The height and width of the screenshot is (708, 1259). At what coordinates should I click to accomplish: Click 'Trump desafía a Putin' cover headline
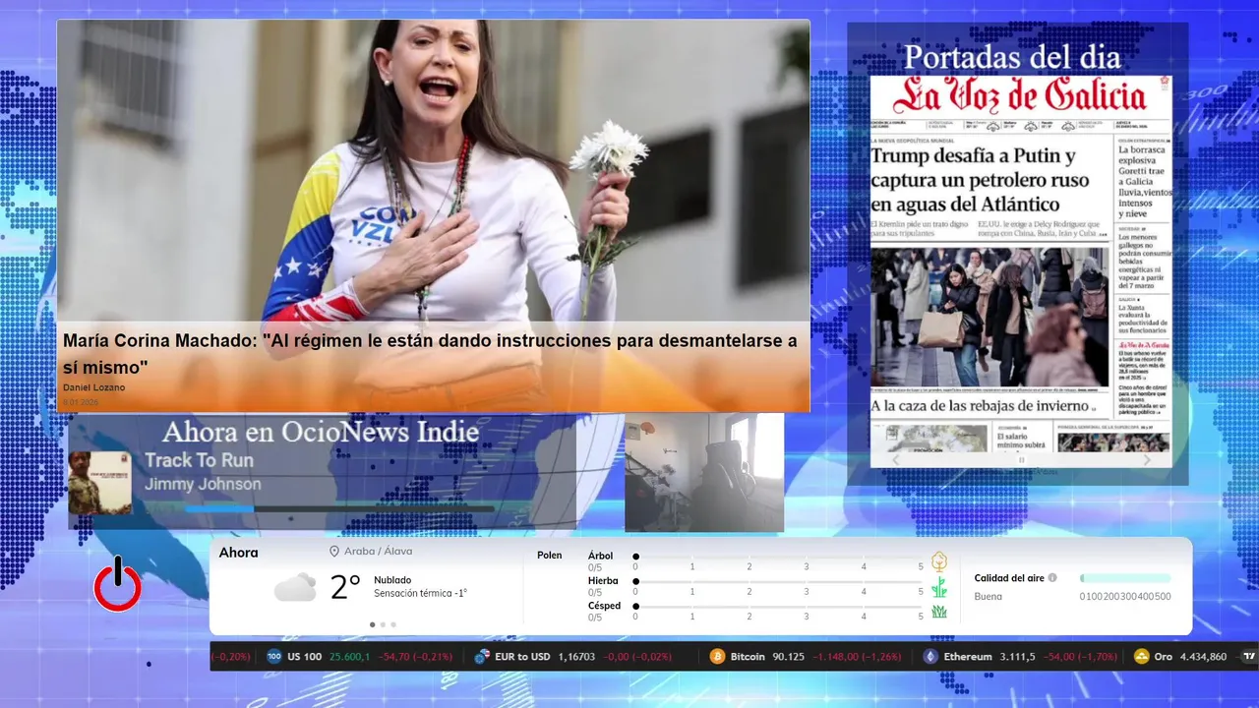coord(980,180)
